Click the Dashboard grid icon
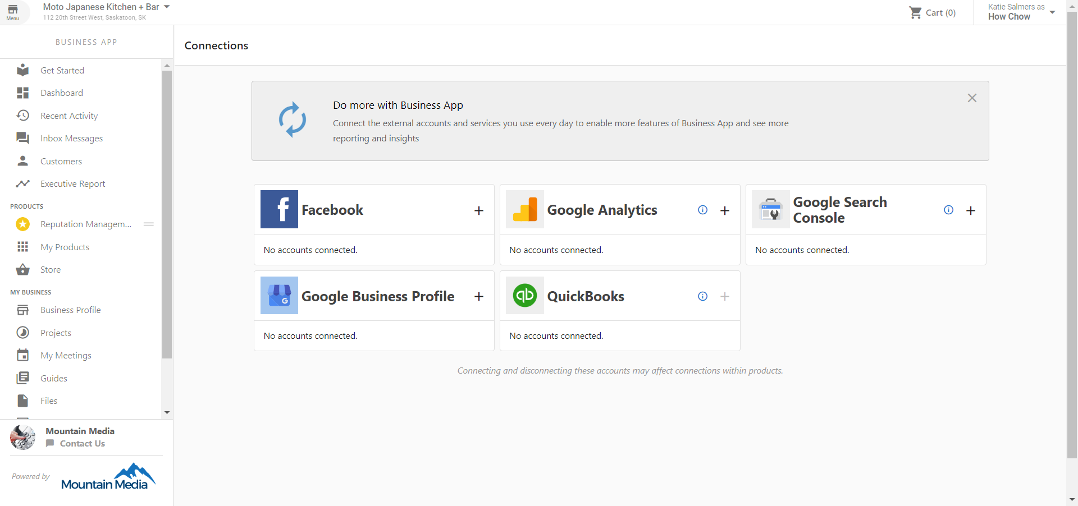The height and width of the screenshot is (506, 1078). (x=22, y=93)
